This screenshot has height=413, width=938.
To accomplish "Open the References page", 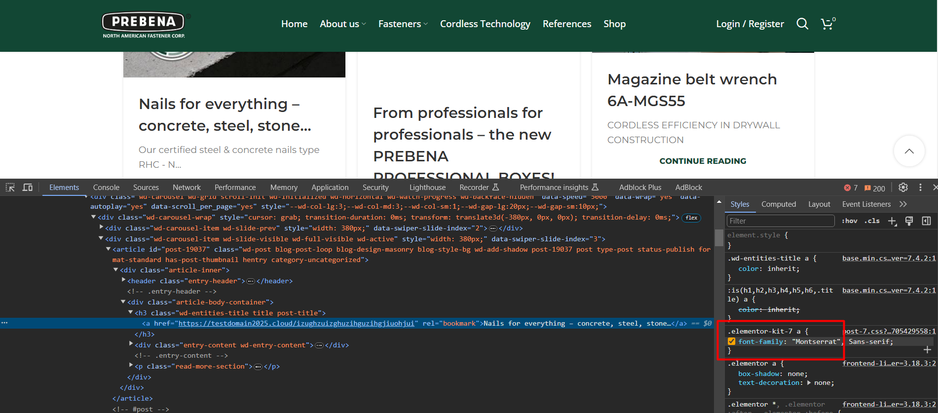I will coord(567,24).
